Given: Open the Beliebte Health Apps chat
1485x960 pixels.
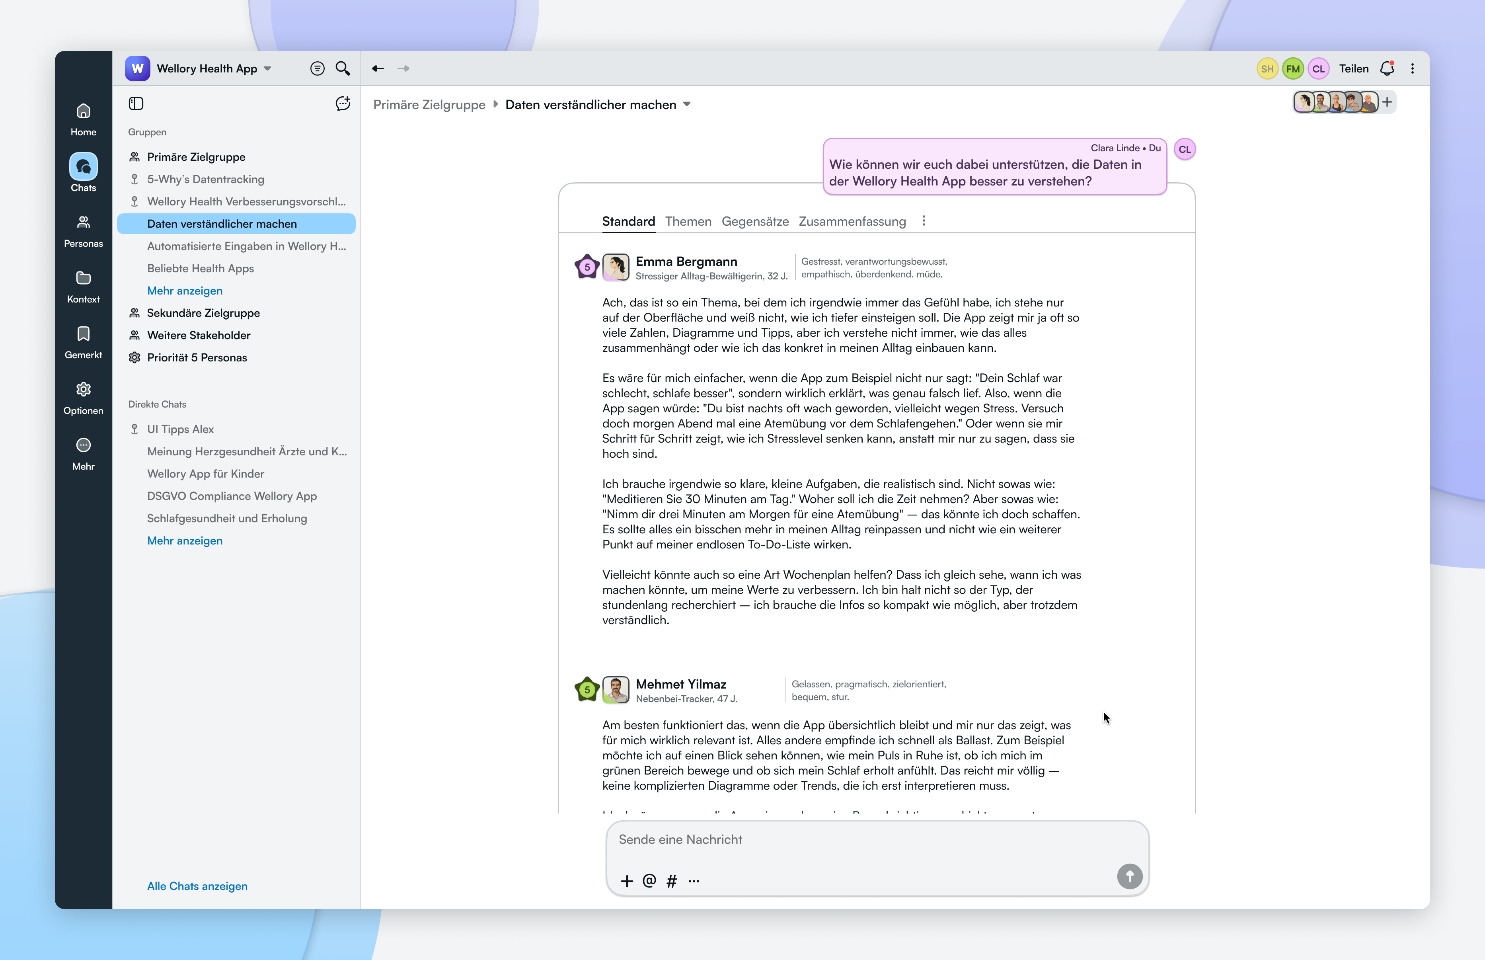Looking at the screenshot, I should 200,268.
